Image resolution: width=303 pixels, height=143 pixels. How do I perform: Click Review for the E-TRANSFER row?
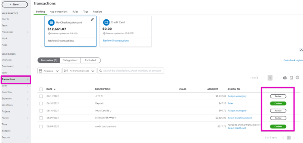[278, 118]
